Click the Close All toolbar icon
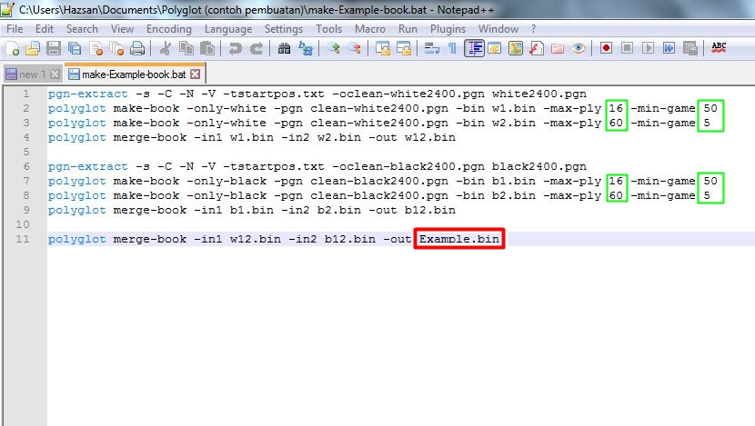 point(116,48)
